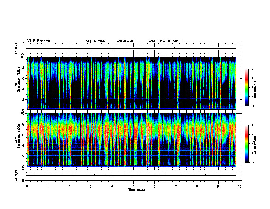The width and height of the screenshot is (270, 209).
Task: Click the ch.2 Frequency (kHz) axis label
Action: (x=18, y=140)
